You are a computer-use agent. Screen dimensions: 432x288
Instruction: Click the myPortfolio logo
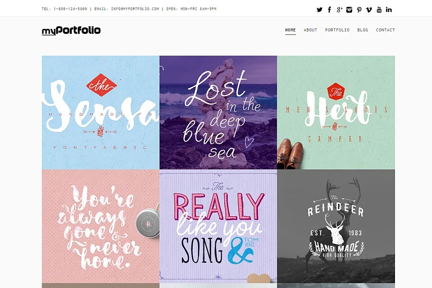coord(71,30)
